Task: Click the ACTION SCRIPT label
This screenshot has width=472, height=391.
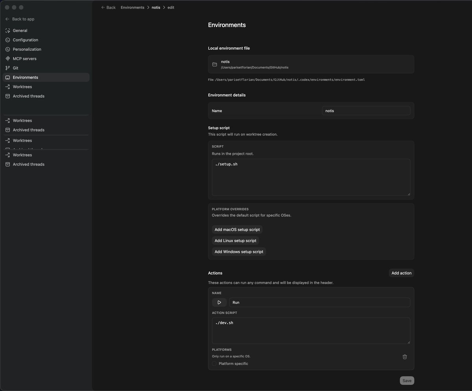Action: (x=225, y=313)
